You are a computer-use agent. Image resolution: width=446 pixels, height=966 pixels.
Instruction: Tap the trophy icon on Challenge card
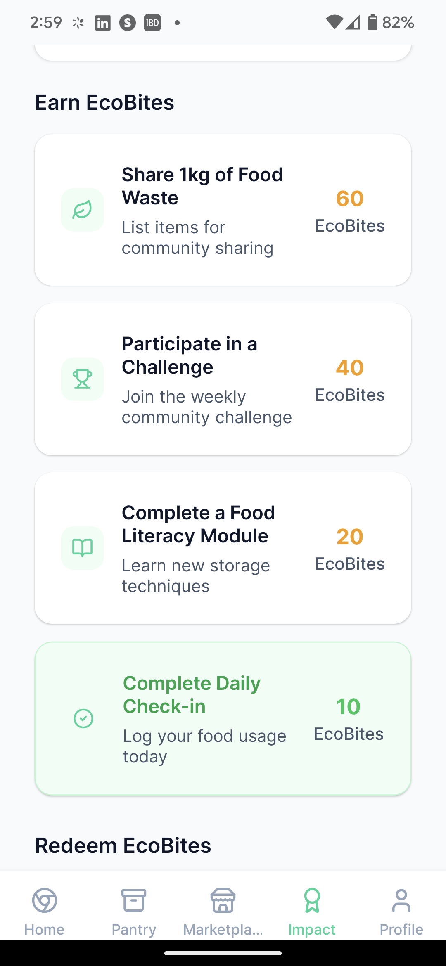82,379
